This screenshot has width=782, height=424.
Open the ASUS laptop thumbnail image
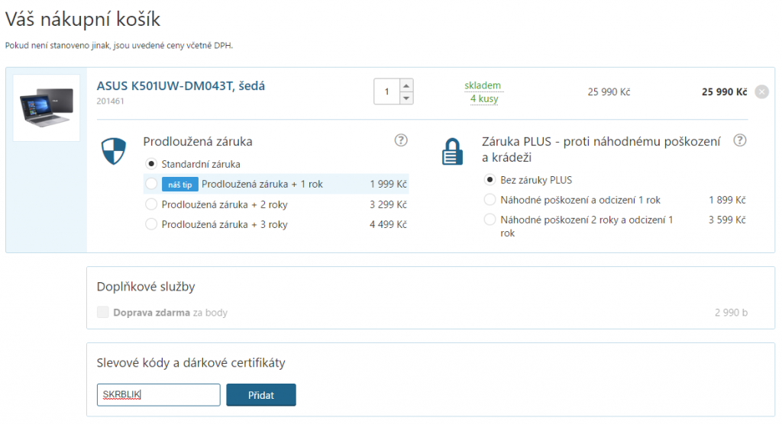(x=47, y=108)
